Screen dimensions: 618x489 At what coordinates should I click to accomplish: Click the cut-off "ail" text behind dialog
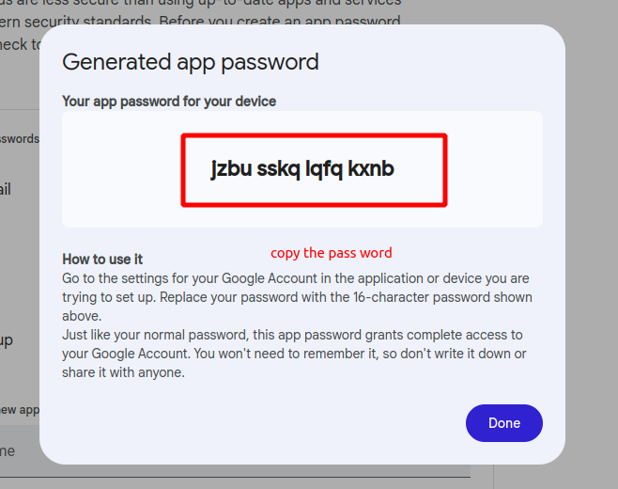pos(6,189)
